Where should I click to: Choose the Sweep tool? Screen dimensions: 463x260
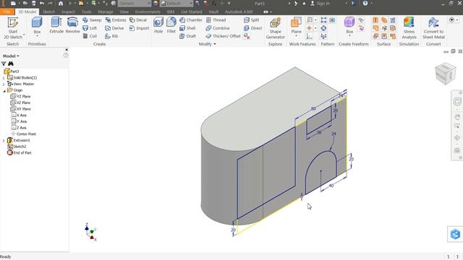(92, 20)
